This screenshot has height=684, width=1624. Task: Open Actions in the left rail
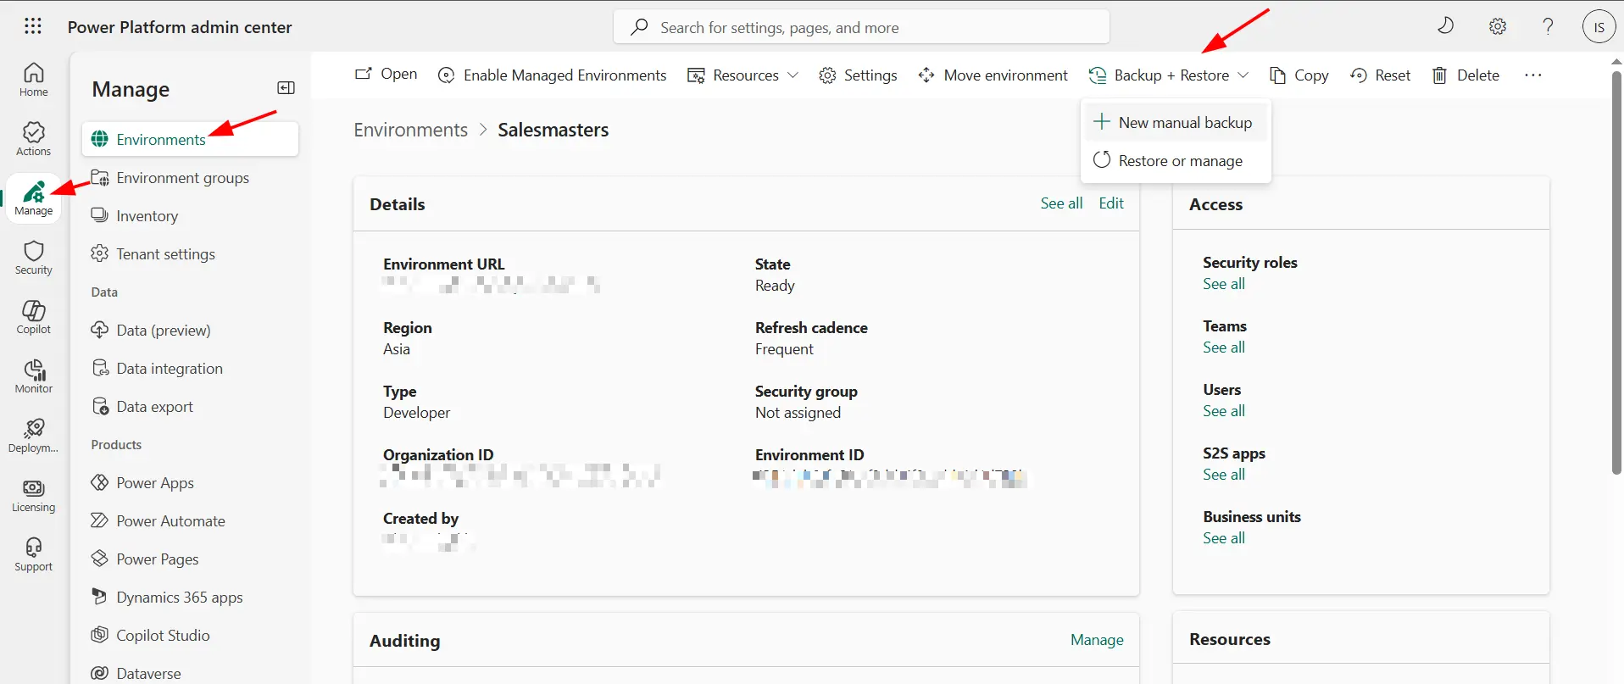[x=34, y=139]
